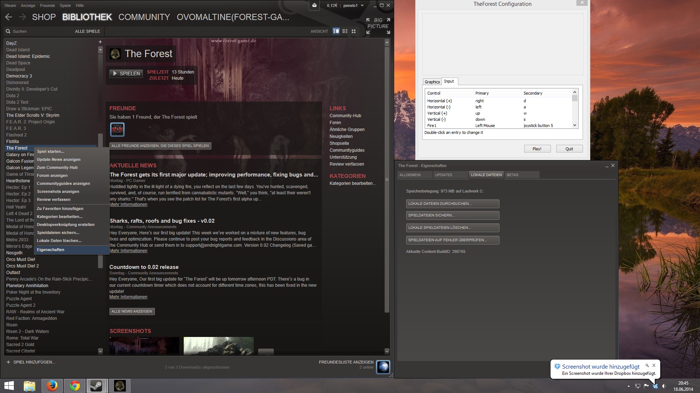Open the Steam inbox envelope icon
Image resolution: width=700 pixels, height=393 pixels.
314,5
